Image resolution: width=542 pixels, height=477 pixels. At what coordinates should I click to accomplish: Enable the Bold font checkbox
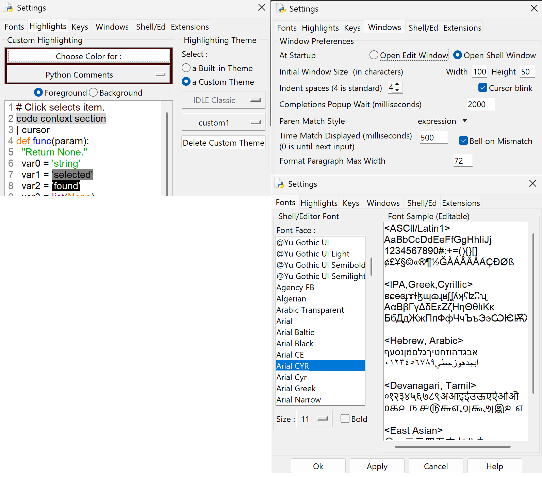[345, 419]
